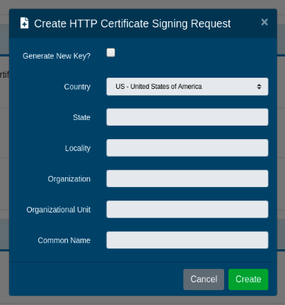This screenshot has height=305, width=285.
Task: Focus the Organizational Unit input field
Action: click(x=187, y=210)
